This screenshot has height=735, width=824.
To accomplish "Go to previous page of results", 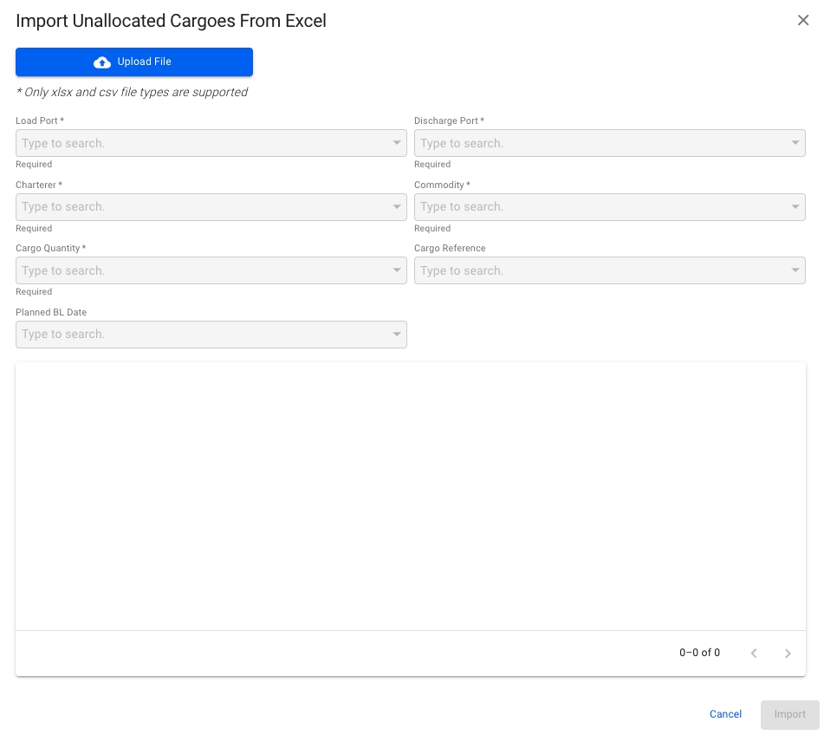I will coord(754,653).
